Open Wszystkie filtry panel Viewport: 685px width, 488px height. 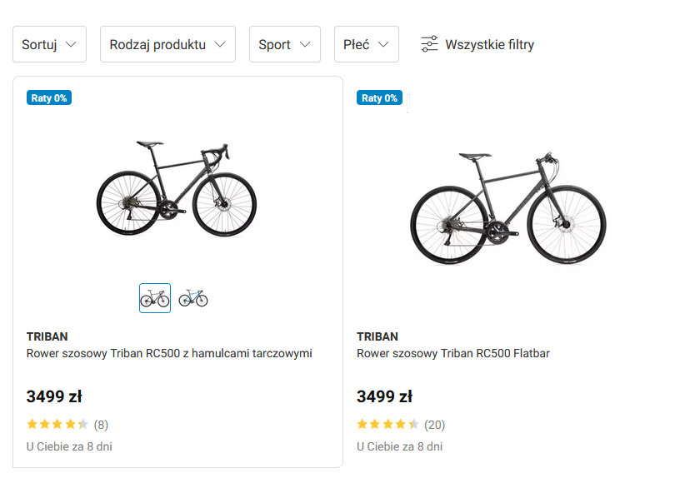[x=489, y=44]
